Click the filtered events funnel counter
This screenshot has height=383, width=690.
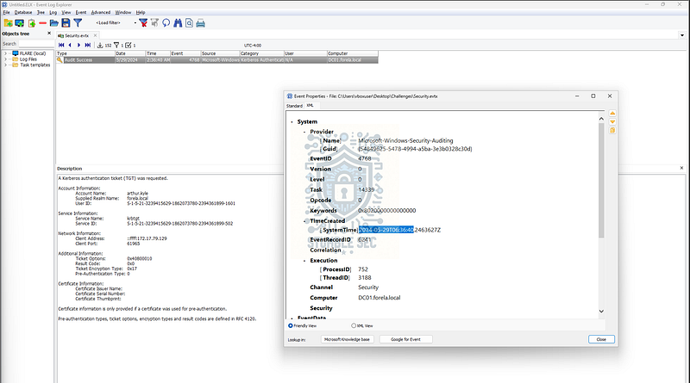(x=116, y=45)
